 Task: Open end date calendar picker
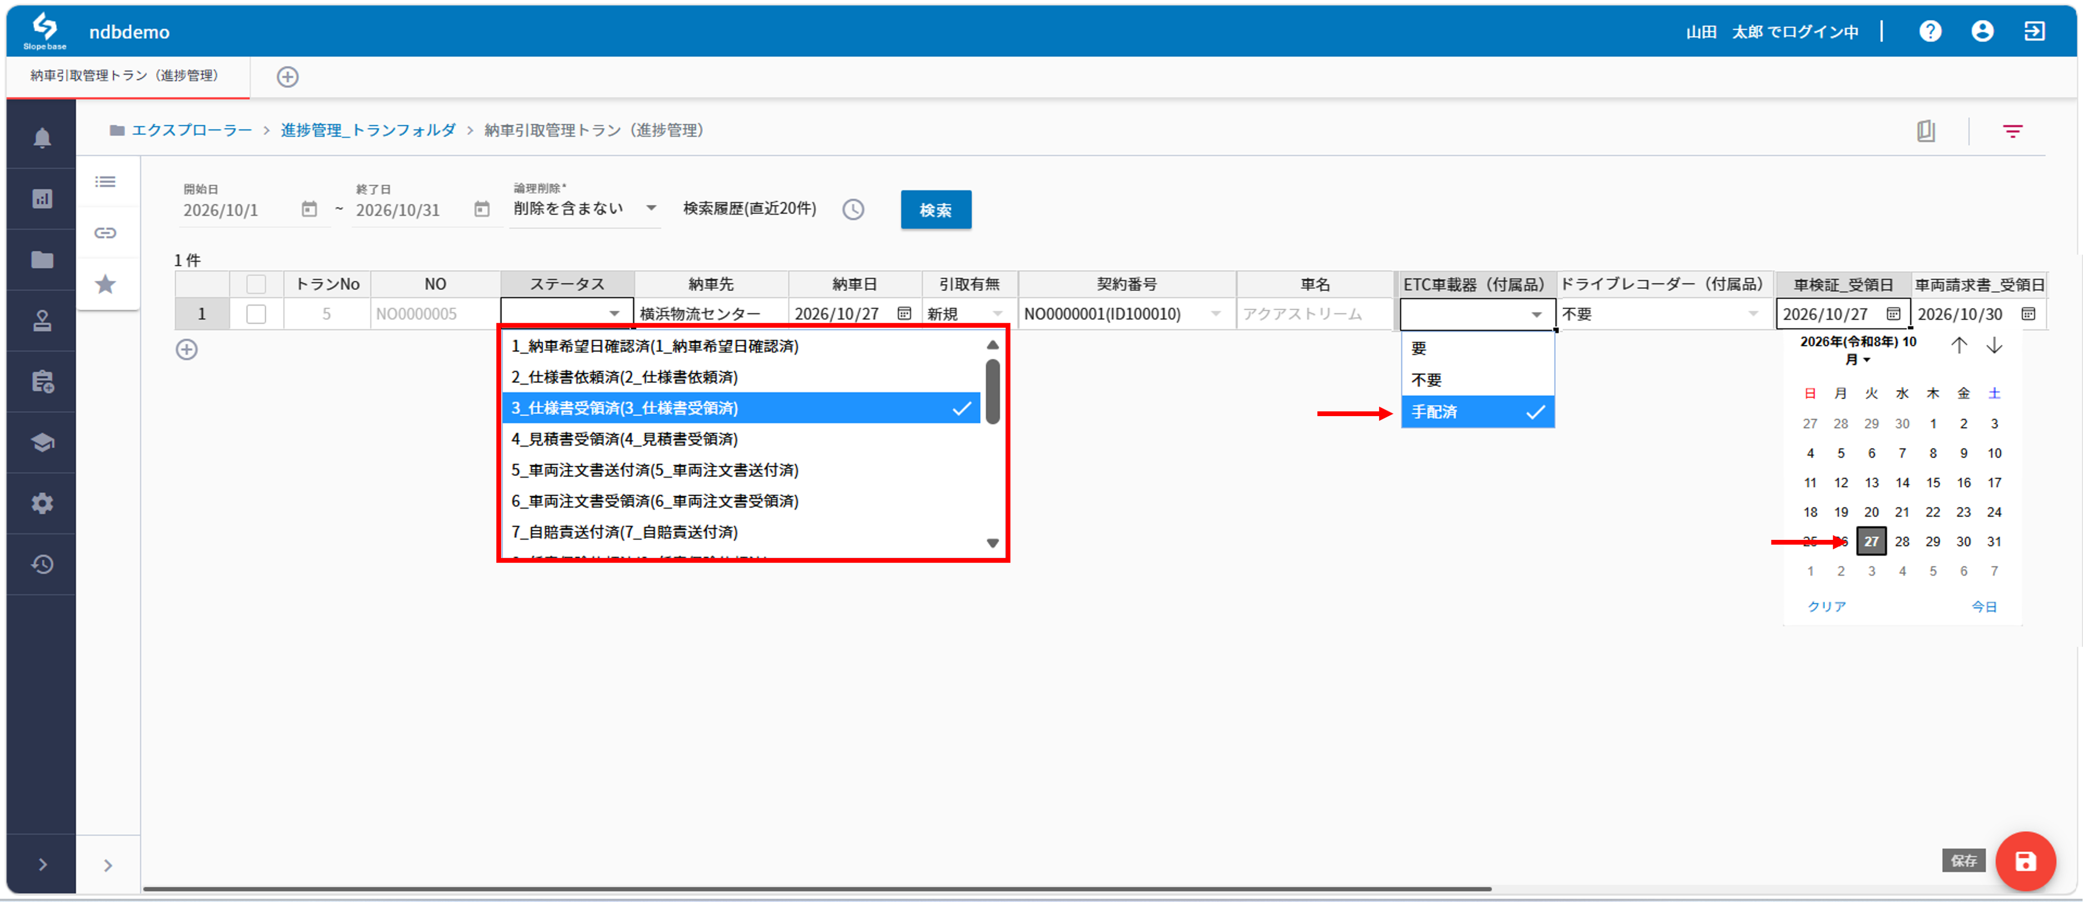pos(482,209)
